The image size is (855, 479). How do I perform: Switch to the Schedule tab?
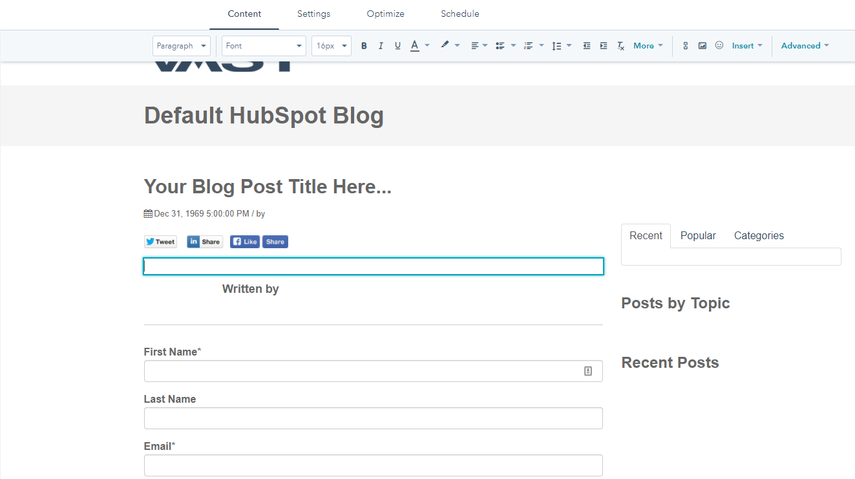(460, 14)
